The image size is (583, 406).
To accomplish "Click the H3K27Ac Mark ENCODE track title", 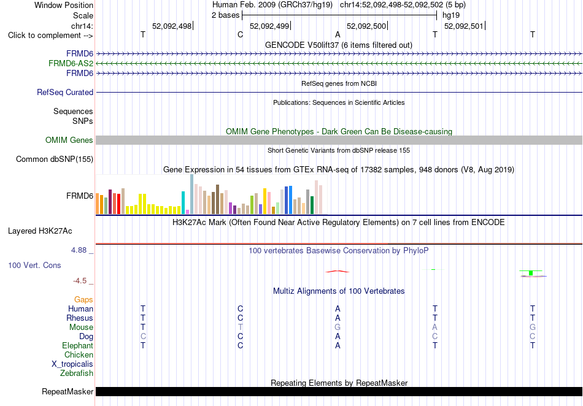I will (339, 223).
